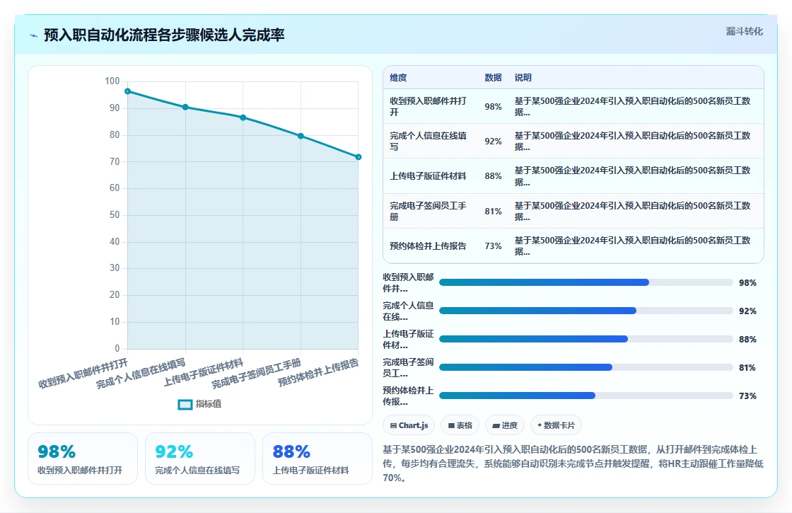This screenshot has width=792, height=513.
Task: Select the 进度 tag chip
Action: coord(505,425)
